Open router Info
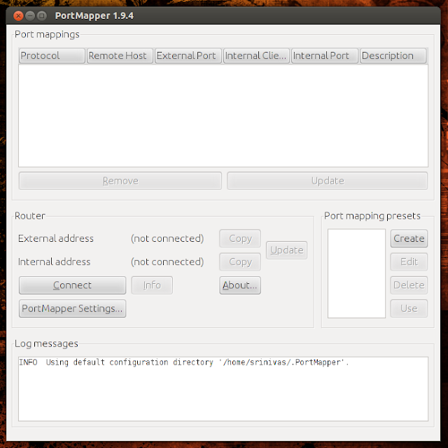This screenshot has height=448, width=448. 152,285
